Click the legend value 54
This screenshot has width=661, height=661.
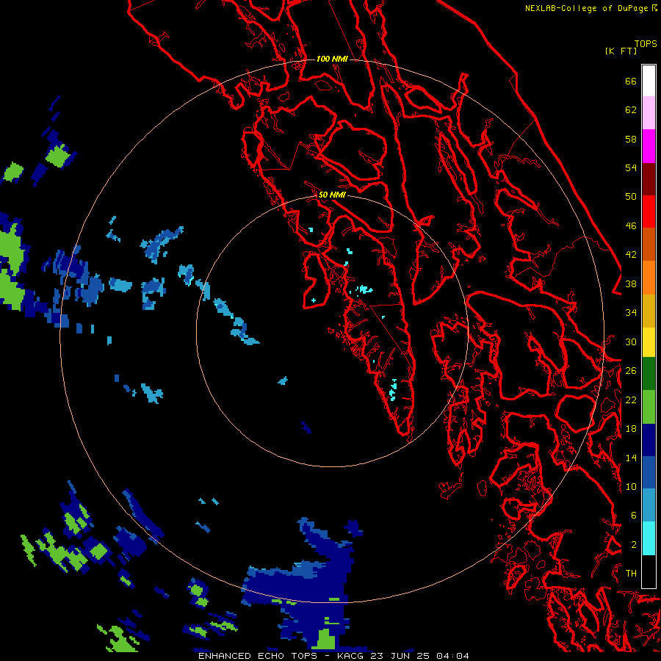click(631, 167)
